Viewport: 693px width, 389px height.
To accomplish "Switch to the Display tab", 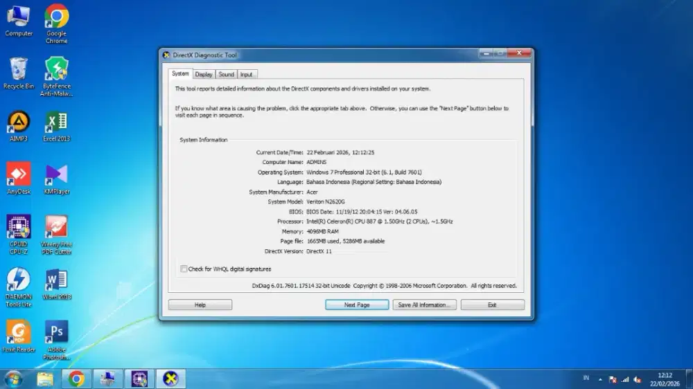I will tap(204, 74).
